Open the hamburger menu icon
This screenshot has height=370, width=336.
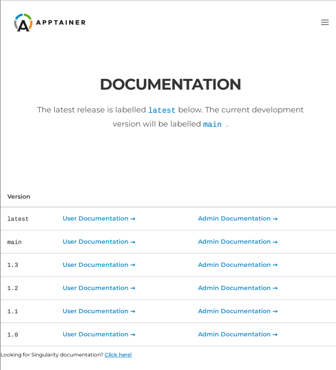[325, 22]
